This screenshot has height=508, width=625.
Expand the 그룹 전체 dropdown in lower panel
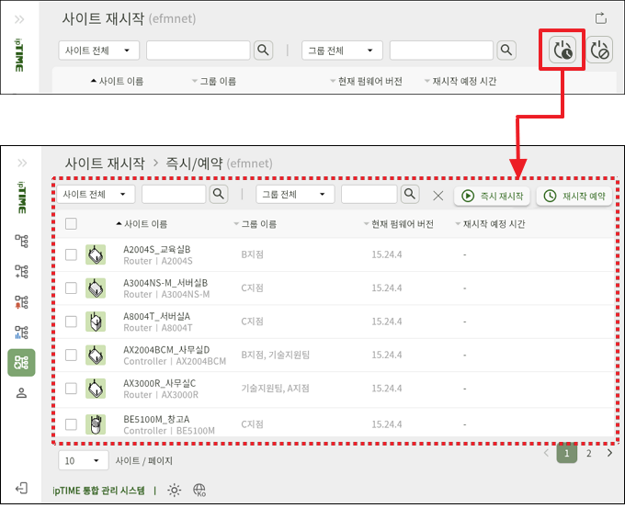294,195
